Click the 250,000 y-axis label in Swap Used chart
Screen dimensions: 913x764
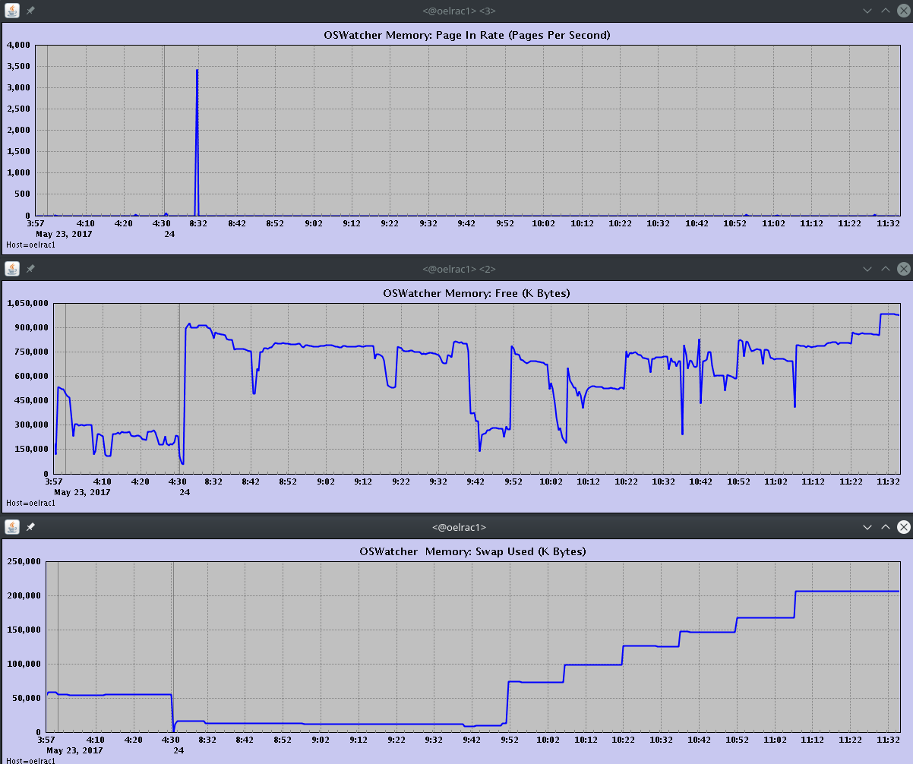coord(24,561)
